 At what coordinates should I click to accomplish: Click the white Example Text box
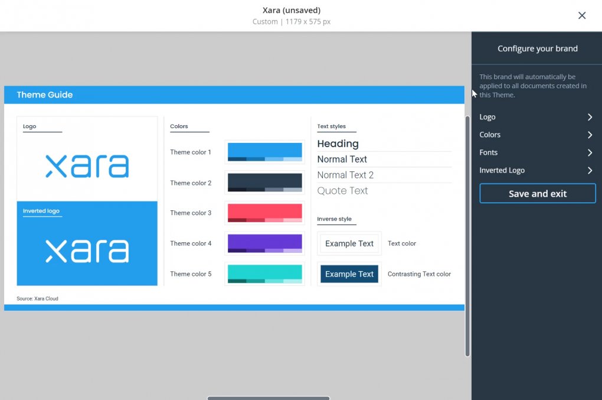[349, 243]
